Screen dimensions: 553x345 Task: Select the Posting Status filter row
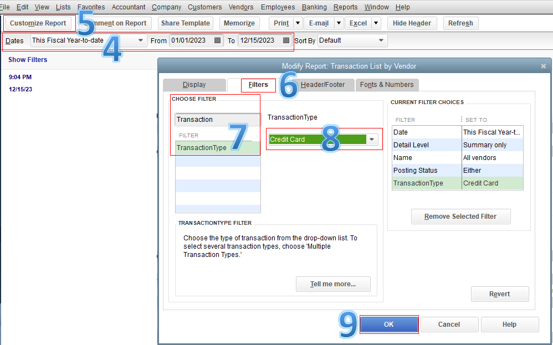458,170
